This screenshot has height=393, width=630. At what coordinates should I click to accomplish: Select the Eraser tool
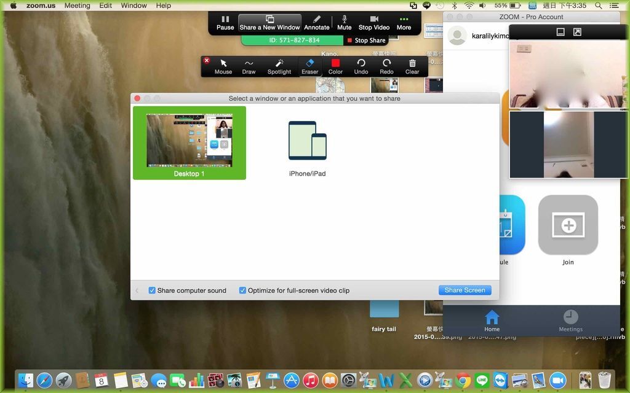[x=310, y=66]
